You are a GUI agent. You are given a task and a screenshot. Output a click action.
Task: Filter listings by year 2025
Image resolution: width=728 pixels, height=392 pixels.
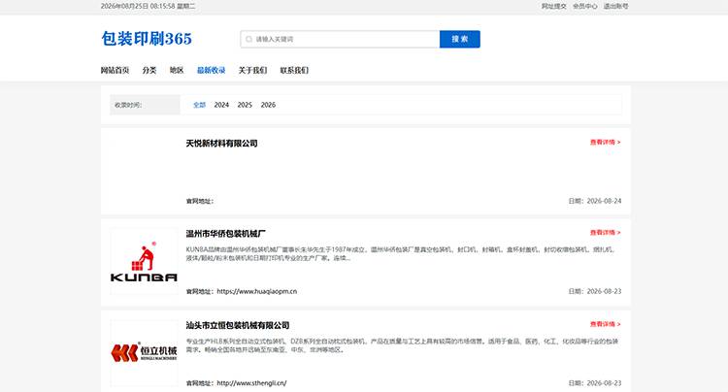245,105
